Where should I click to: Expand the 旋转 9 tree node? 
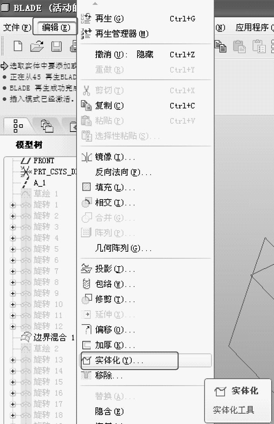point(13,293)
